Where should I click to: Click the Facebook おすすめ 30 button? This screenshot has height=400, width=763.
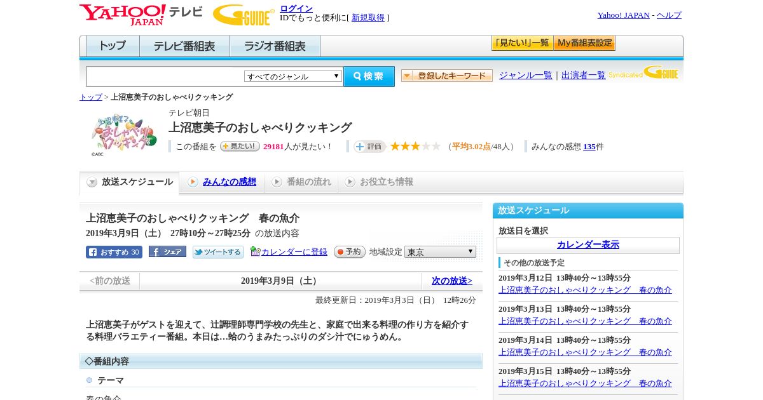coord(114,252)
